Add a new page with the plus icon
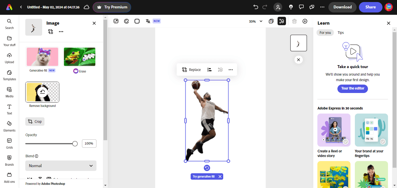The width and height of the screenshot is (397, 188). (x=305, y=21)
